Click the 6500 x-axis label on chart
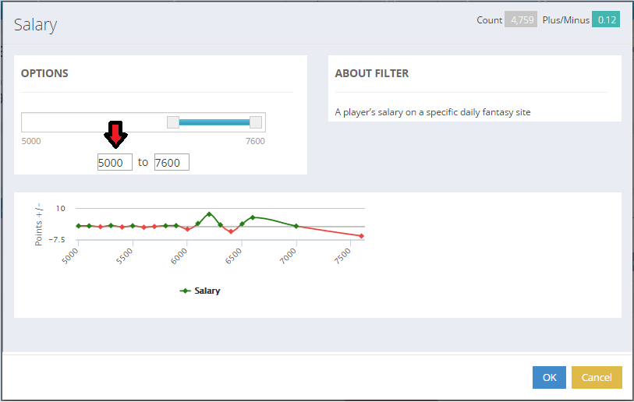The image size is (634, 402). tap(233, 256)
